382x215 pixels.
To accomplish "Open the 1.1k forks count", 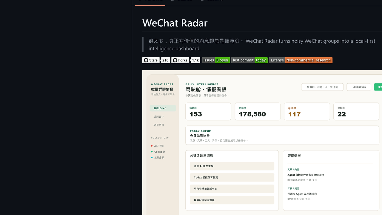I will point(195,60).
